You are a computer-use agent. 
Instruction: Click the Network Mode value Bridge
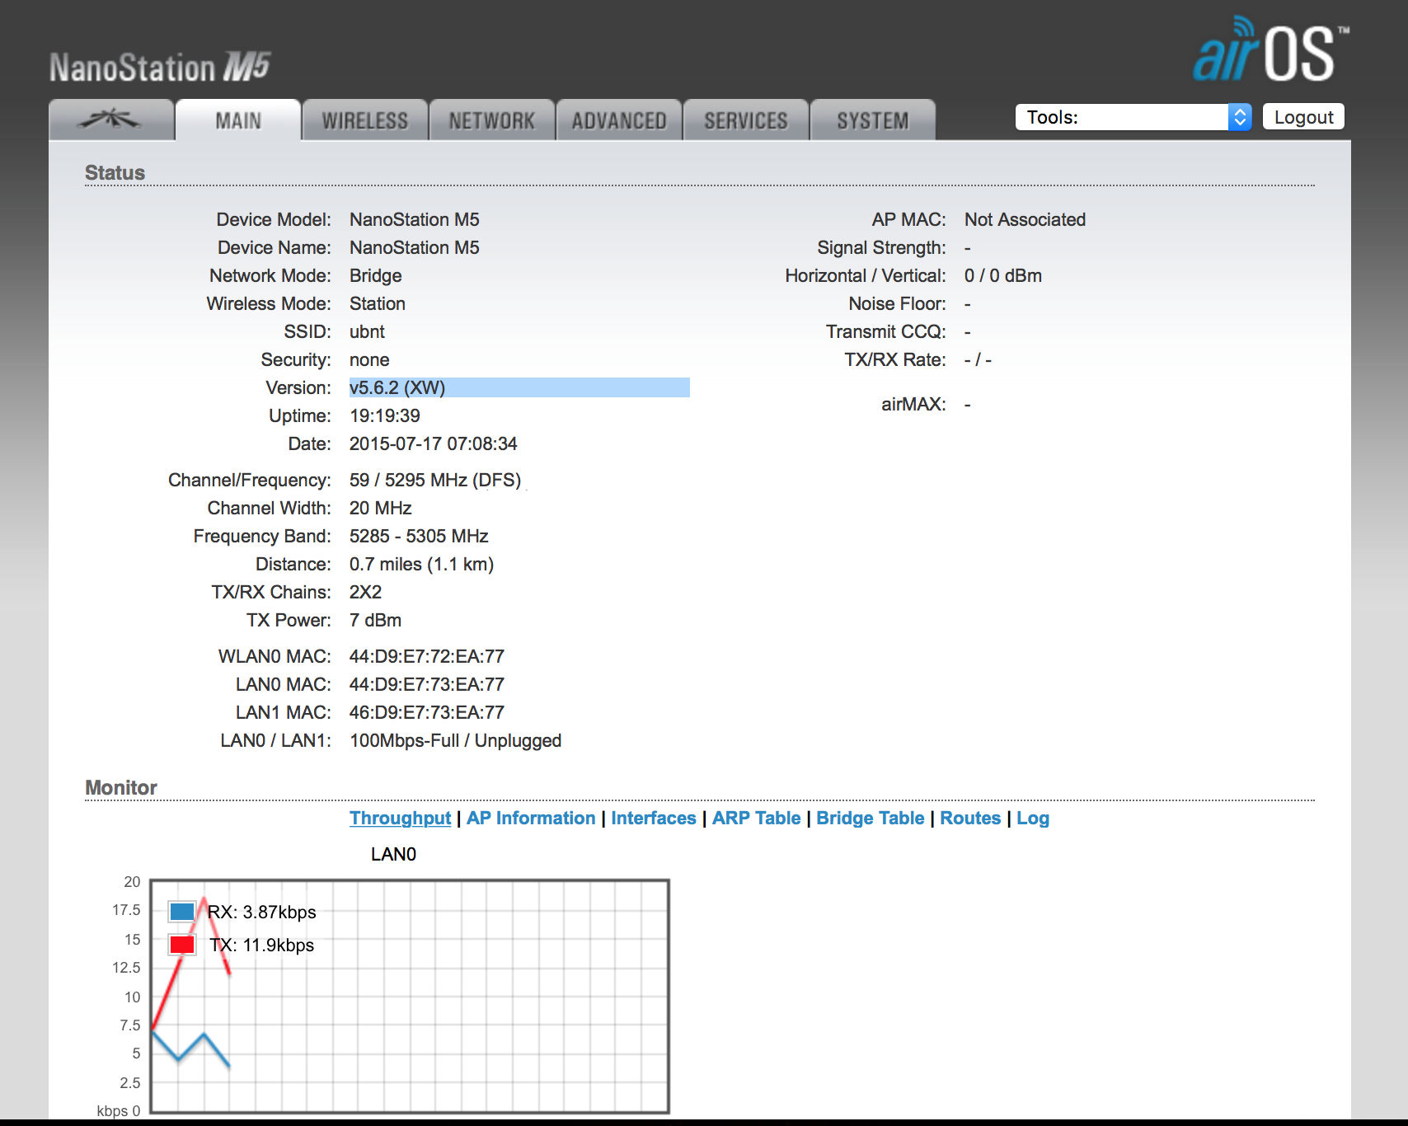click(376, 275)
